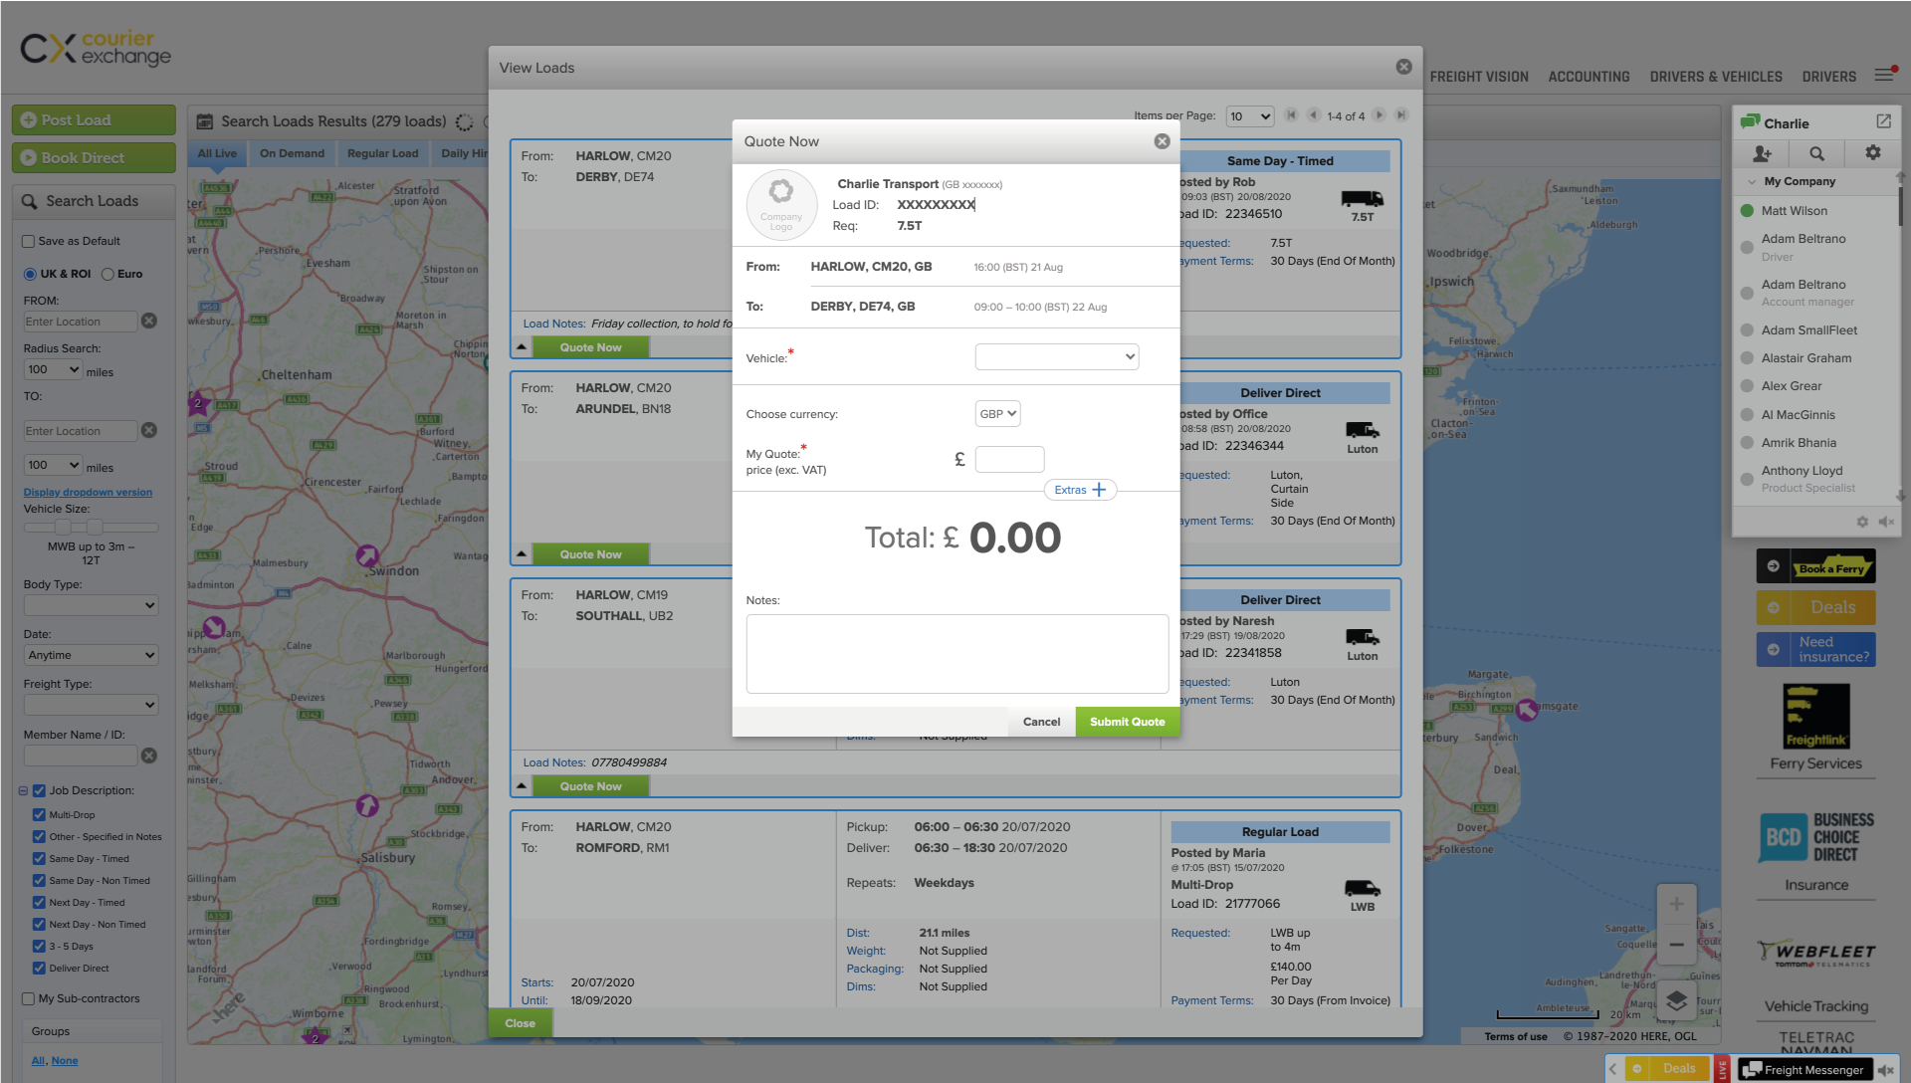
Task: Click the chat panel search magnifier icon
Action: (x=1816, y=153)
